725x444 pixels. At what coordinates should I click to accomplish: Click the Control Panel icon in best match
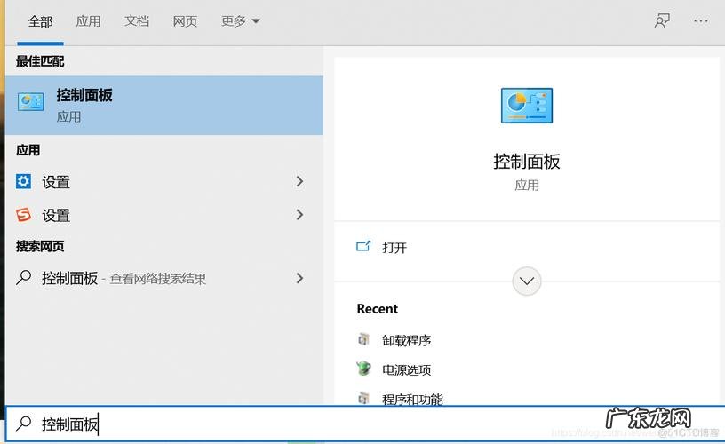31,103
